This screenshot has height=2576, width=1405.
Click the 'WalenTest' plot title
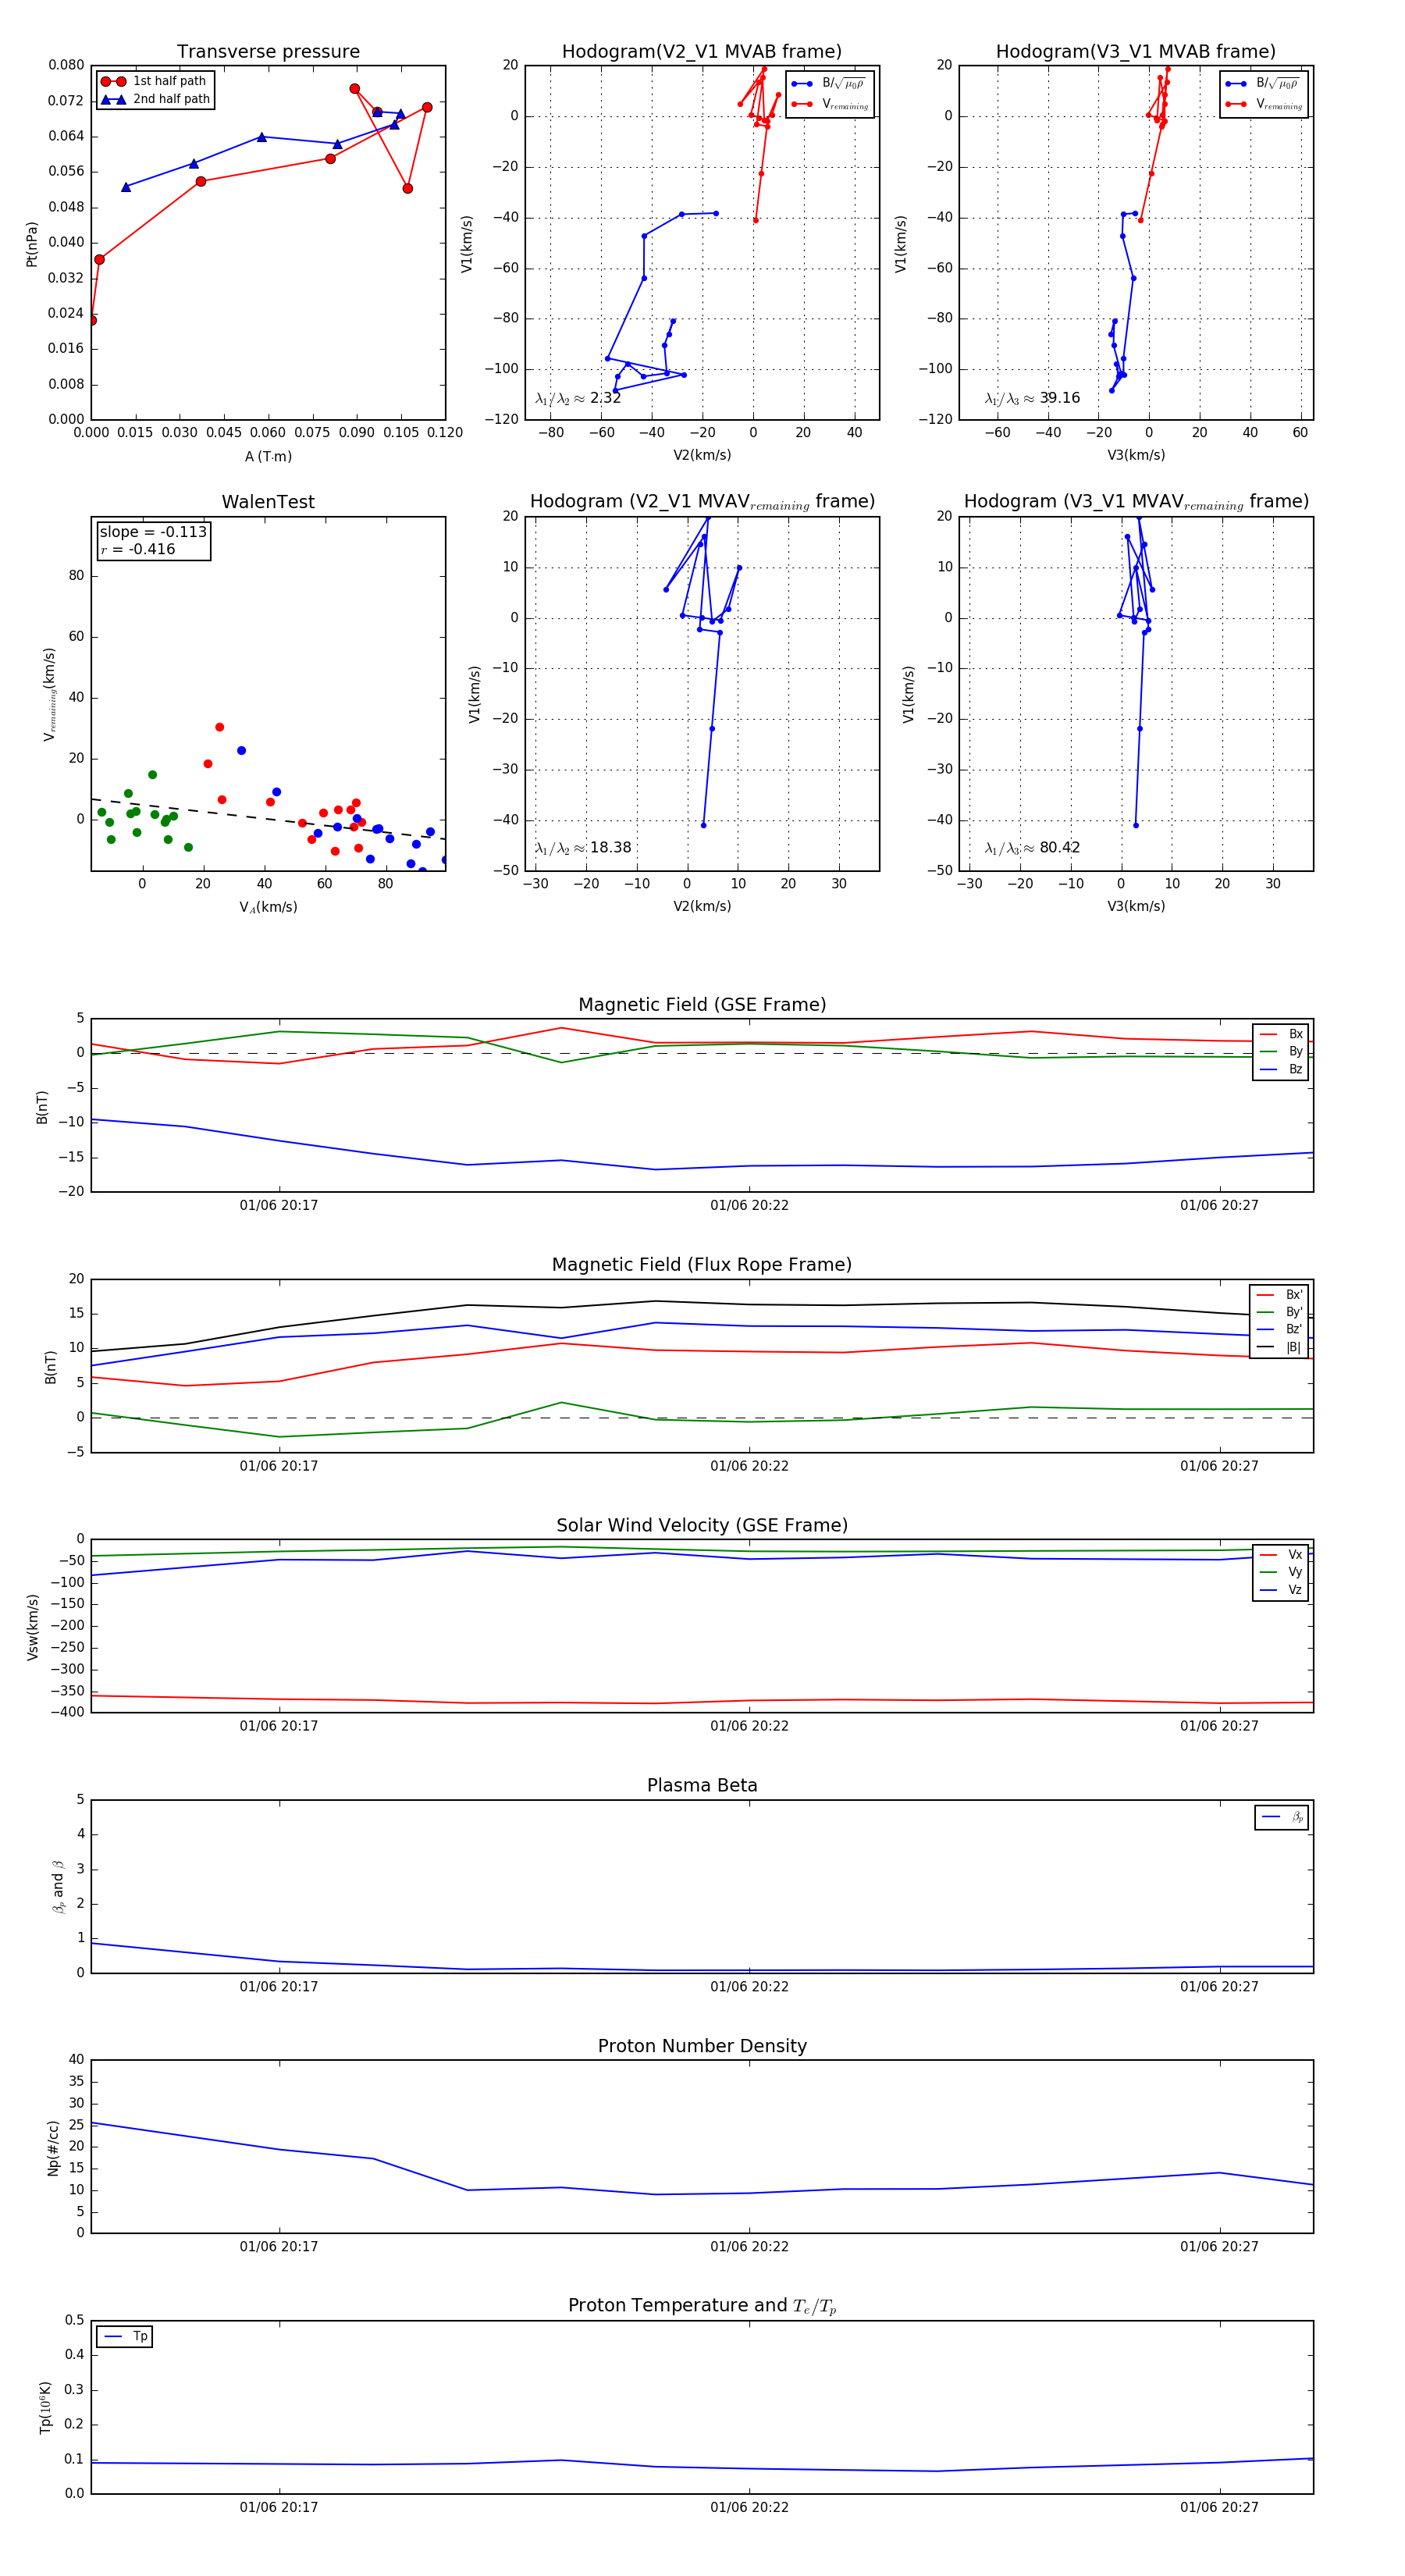pyautogui.click(x=268, y=502)
